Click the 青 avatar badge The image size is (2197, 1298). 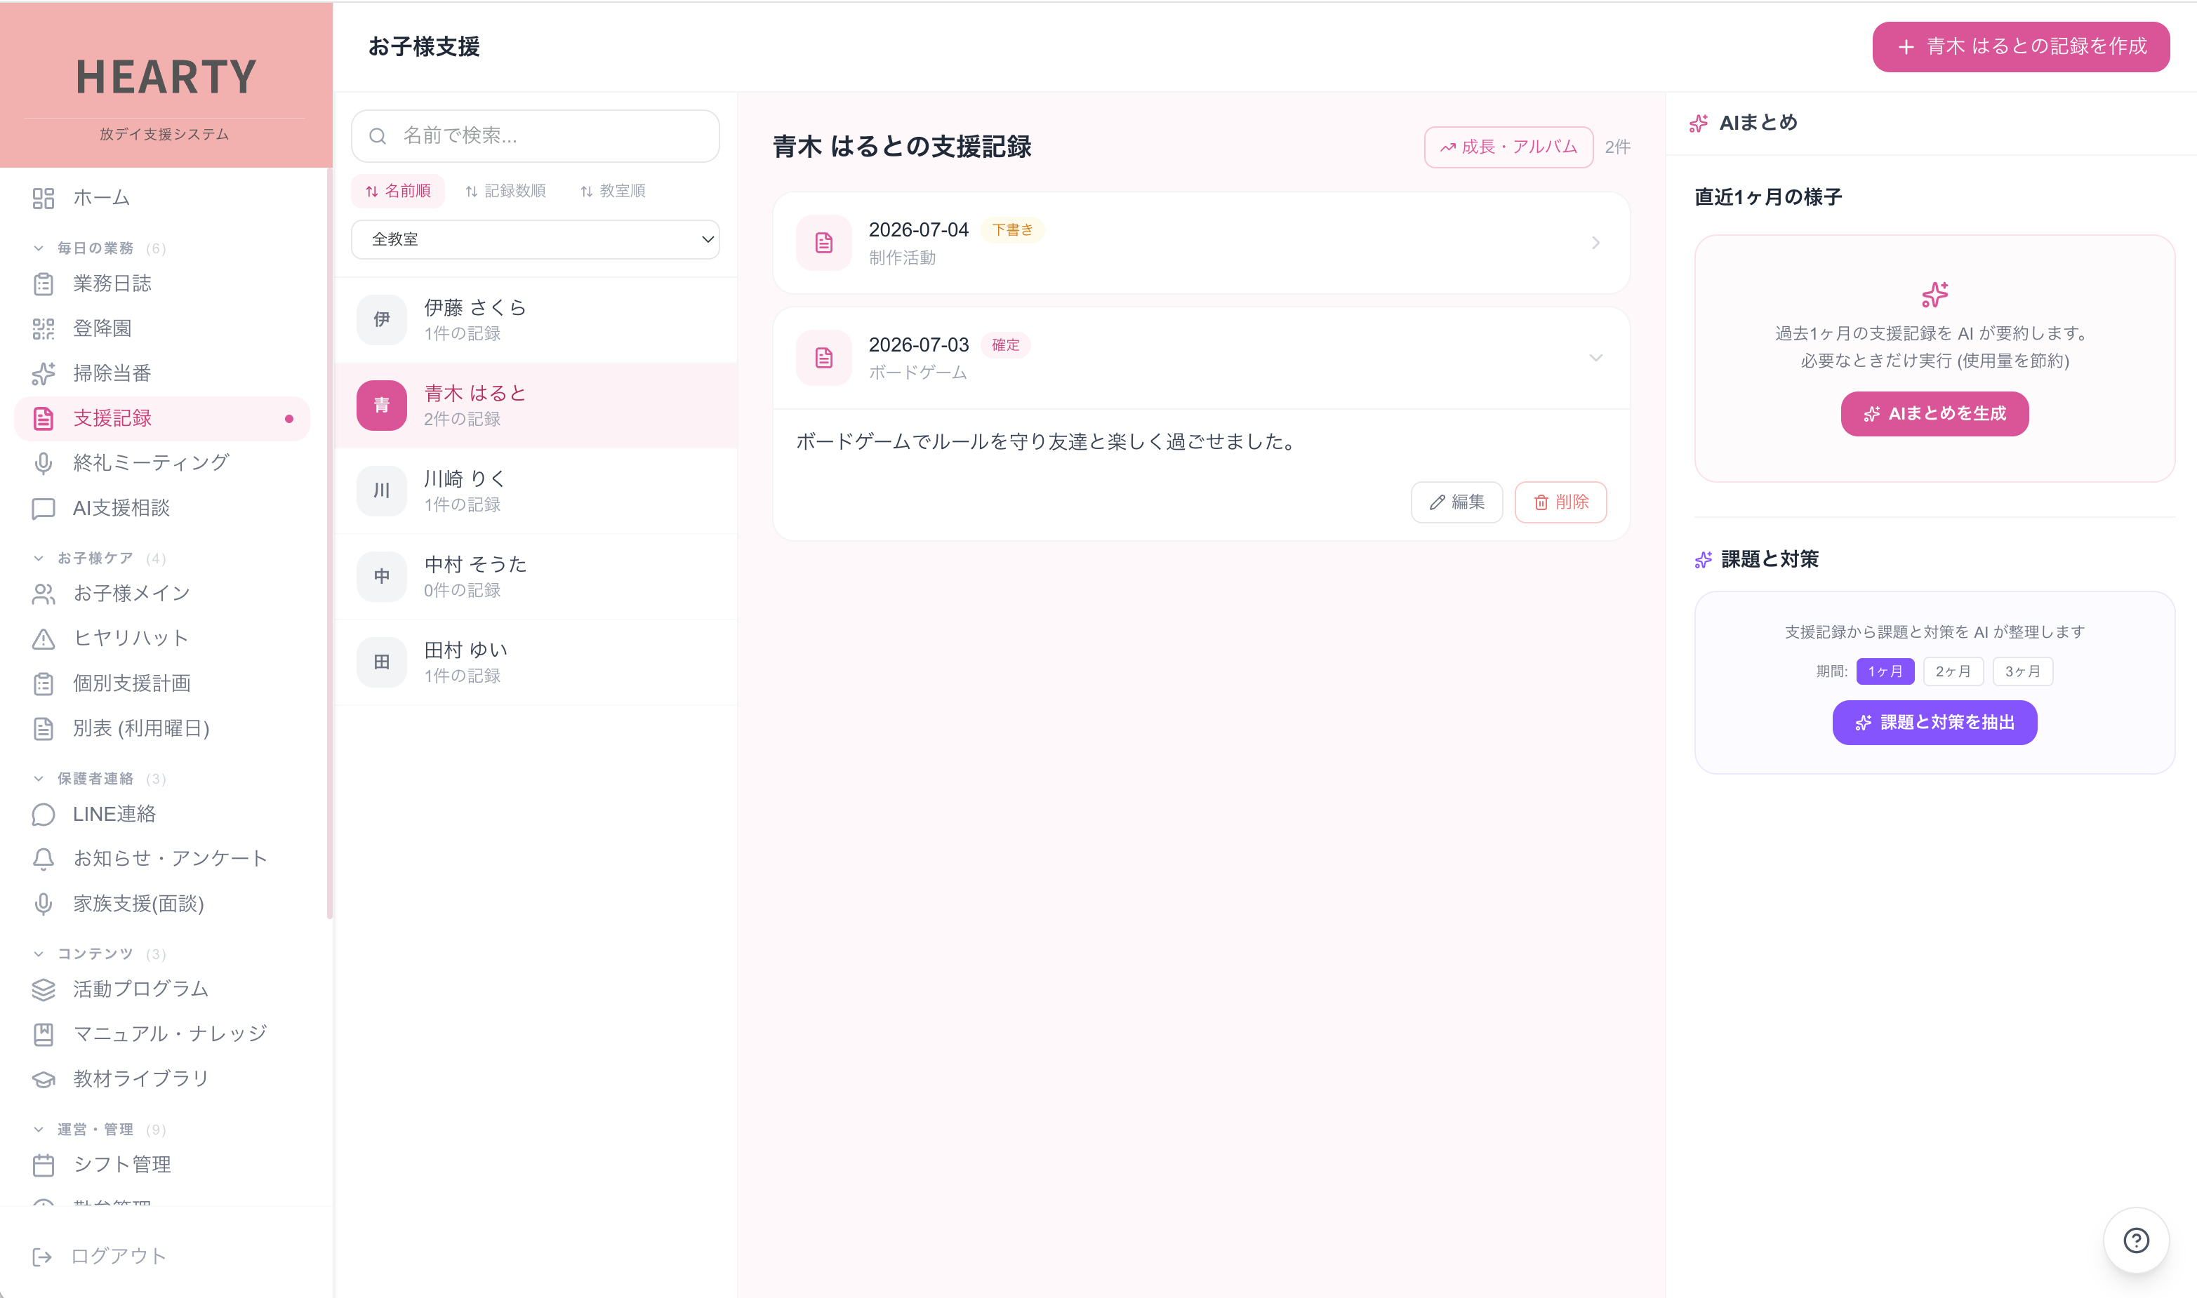[x=381, y=405]
